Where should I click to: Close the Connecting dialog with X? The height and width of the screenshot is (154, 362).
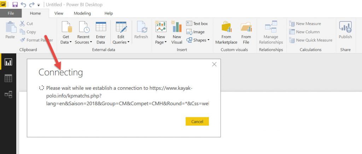click(214, 64)
